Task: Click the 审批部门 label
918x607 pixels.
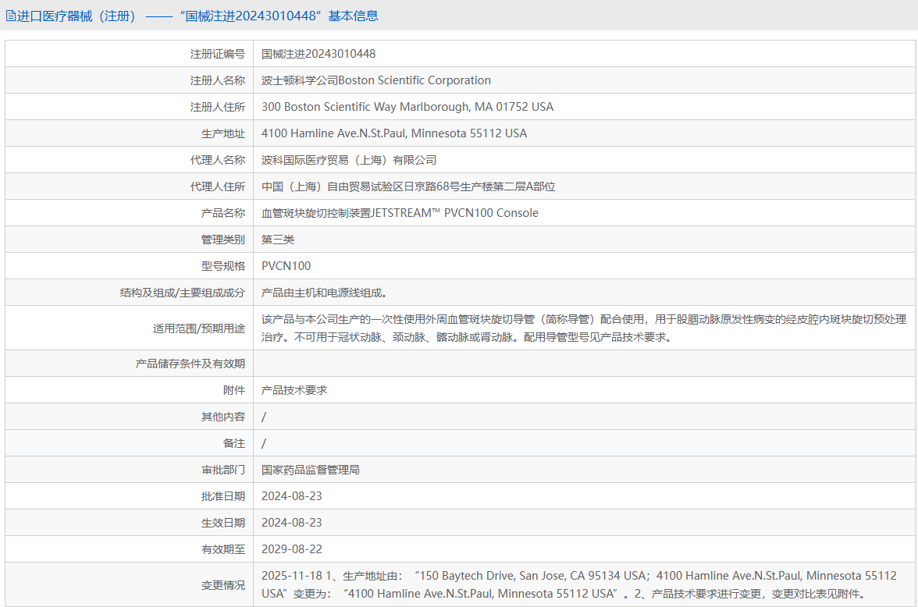Action: click(x=223, y=470)
